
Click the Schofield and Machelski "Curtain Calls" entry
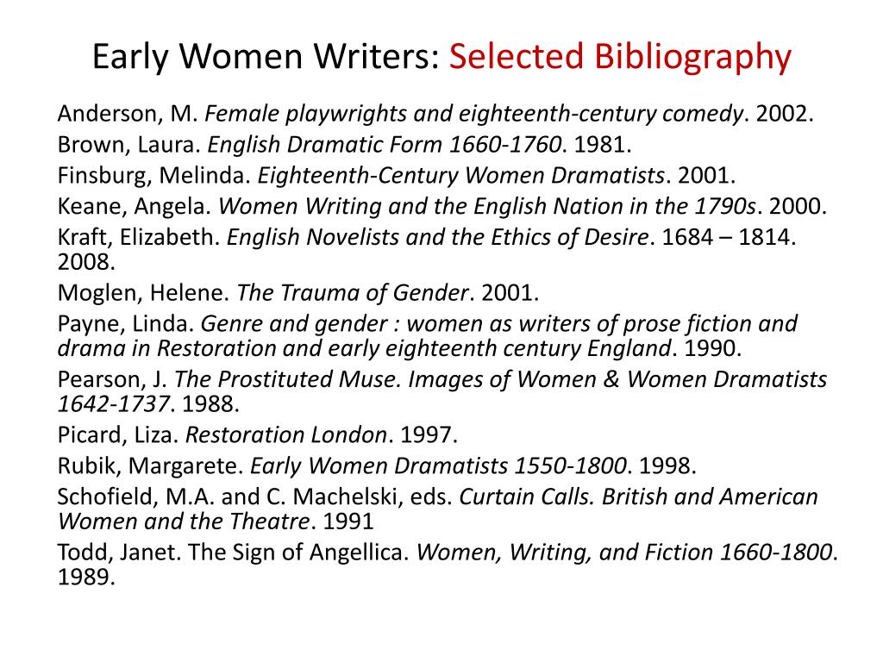437,509
